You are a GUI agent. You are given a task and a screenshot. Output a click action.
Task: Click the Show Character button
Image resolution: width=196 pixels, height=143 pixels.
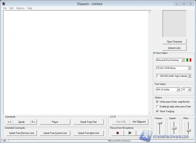point(174,42)
